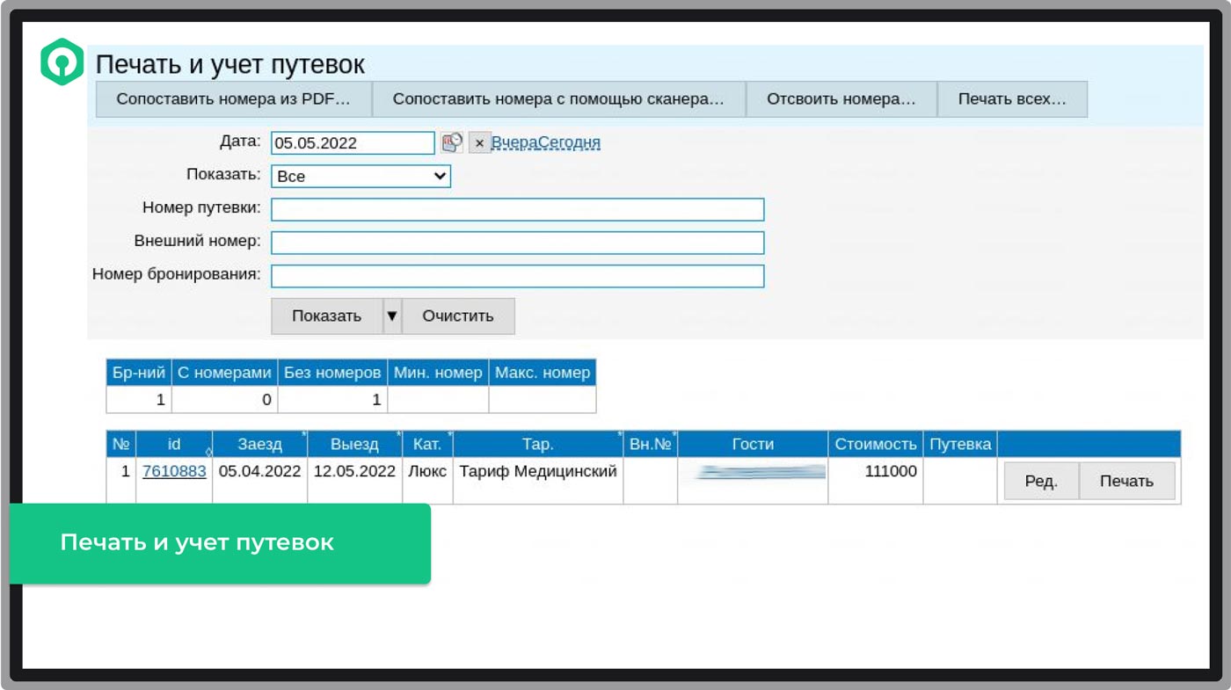Click the sort marker on Выезд column

(x=397, y=438)
